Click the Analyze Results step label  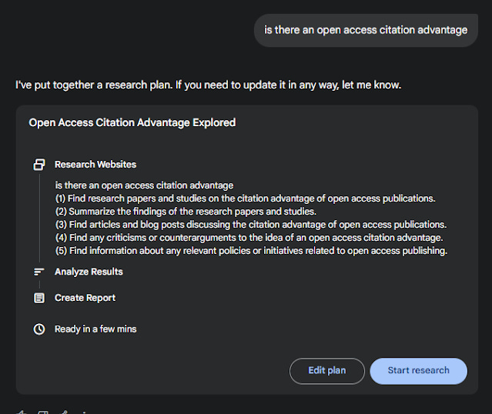[x=89, y=272]
